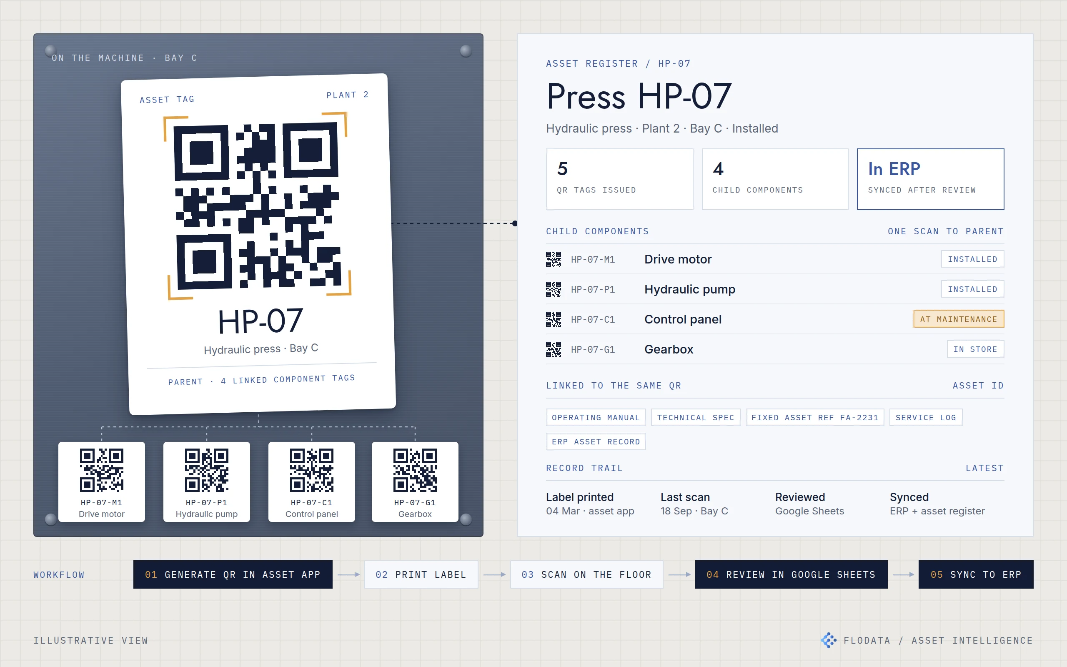
Task: Click the Drive motor component name
Action: (678, 259)
